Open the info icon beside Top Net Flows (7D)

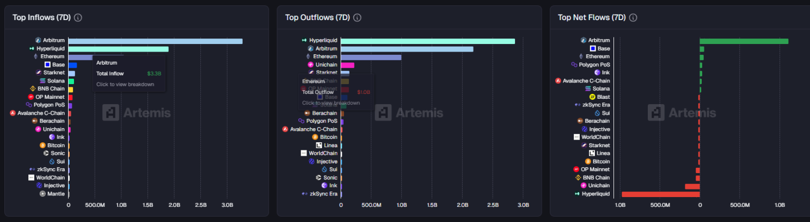pos(633,17)
